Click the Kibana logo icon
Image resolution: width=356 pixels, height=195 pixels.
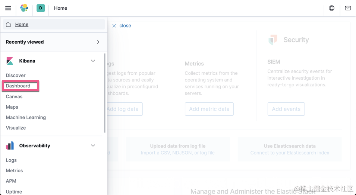click(10, 61)
